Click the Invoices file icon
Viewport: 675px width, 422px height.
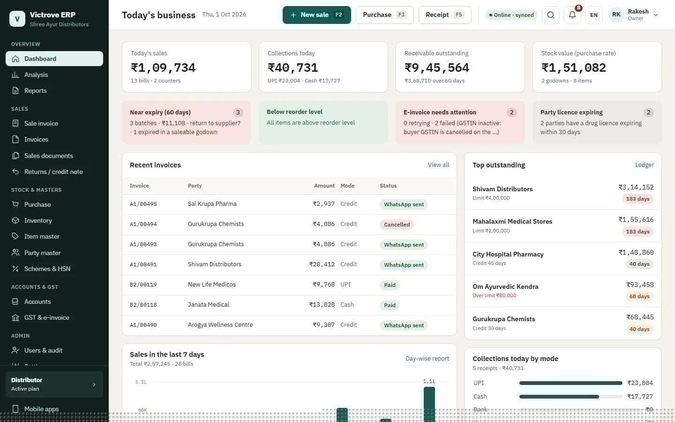pos(15,139)
